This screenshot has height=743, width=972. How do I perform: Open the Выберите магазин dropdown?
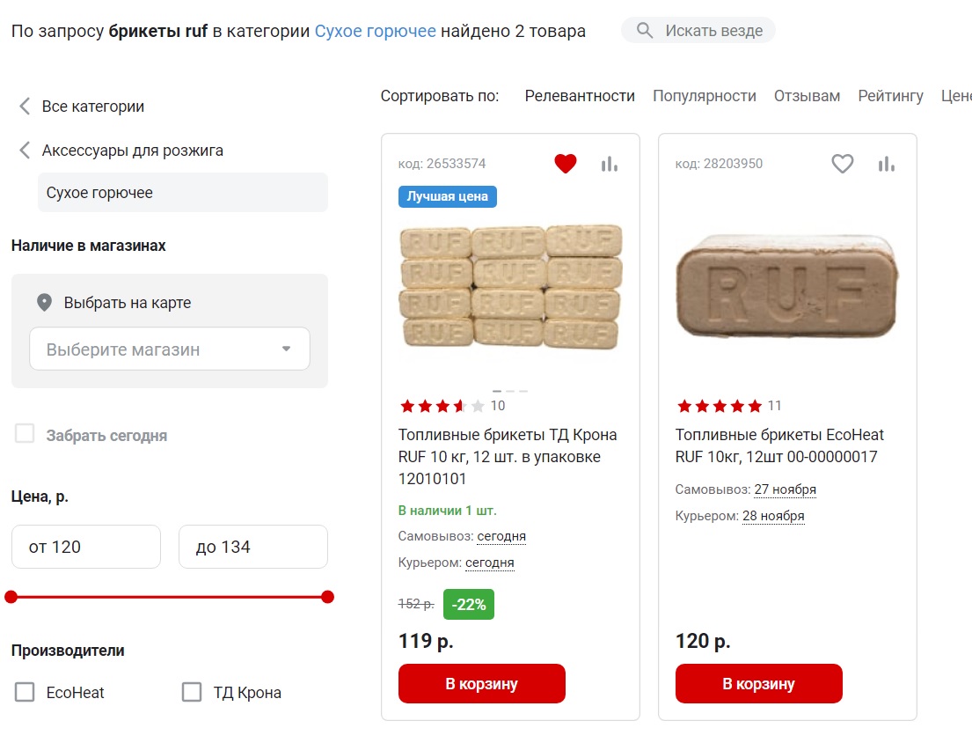point(170,349)
